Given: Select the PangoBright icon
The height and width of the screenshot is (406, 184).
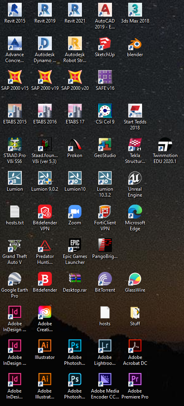Looking at the screenshot, I should click(105, 245).
